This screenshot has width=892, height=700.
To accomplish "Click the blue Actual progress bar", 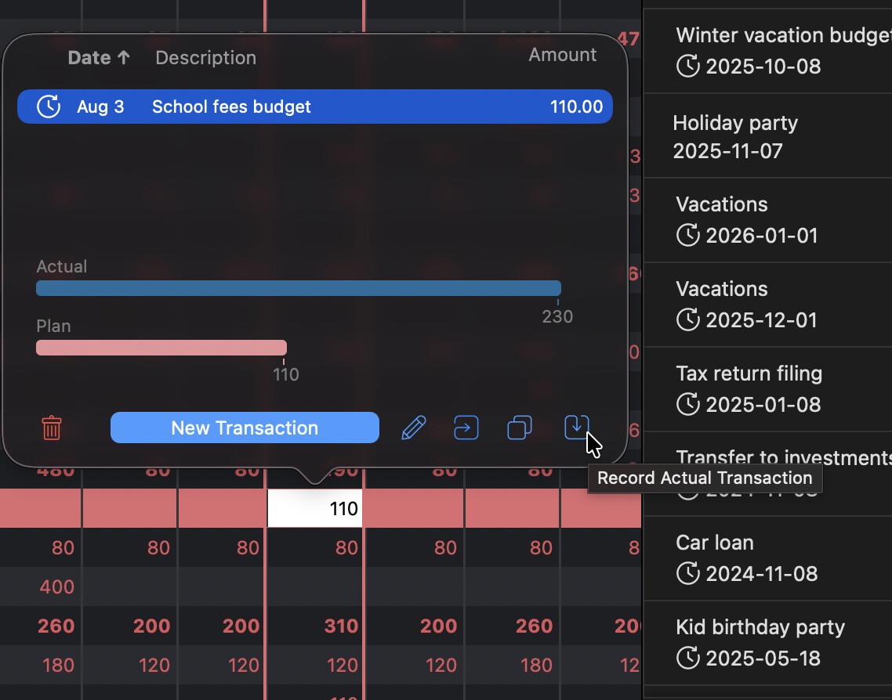I will coord(298,288).
